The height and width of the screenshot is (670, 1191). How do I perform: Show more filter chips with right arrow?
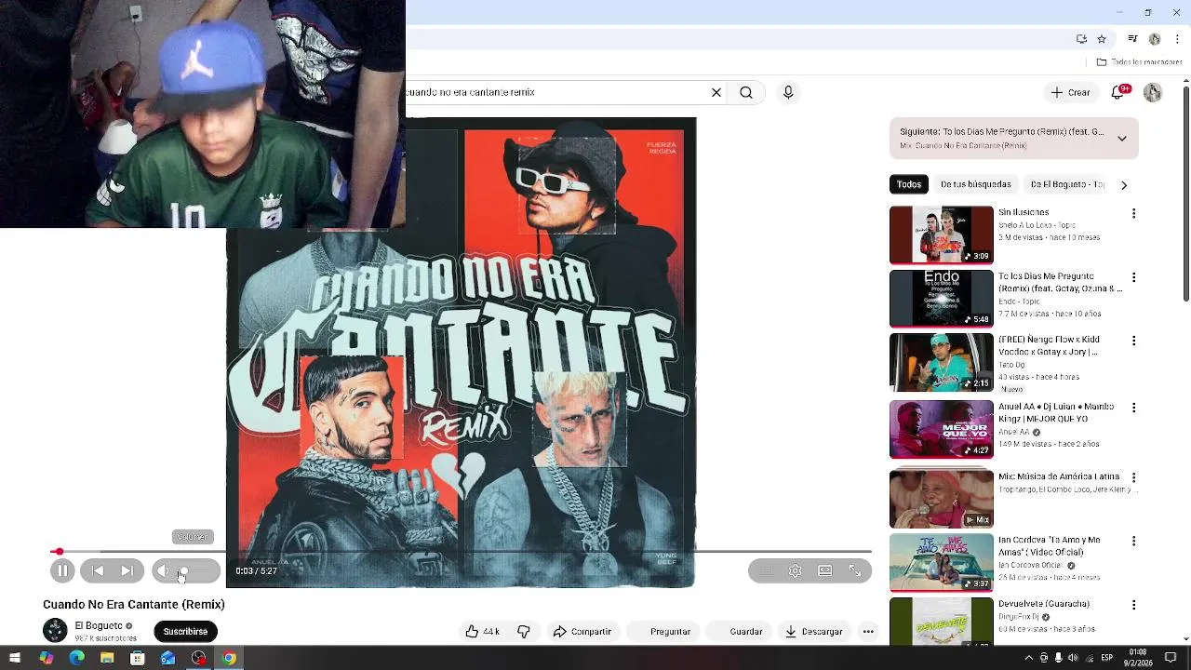1124,184
